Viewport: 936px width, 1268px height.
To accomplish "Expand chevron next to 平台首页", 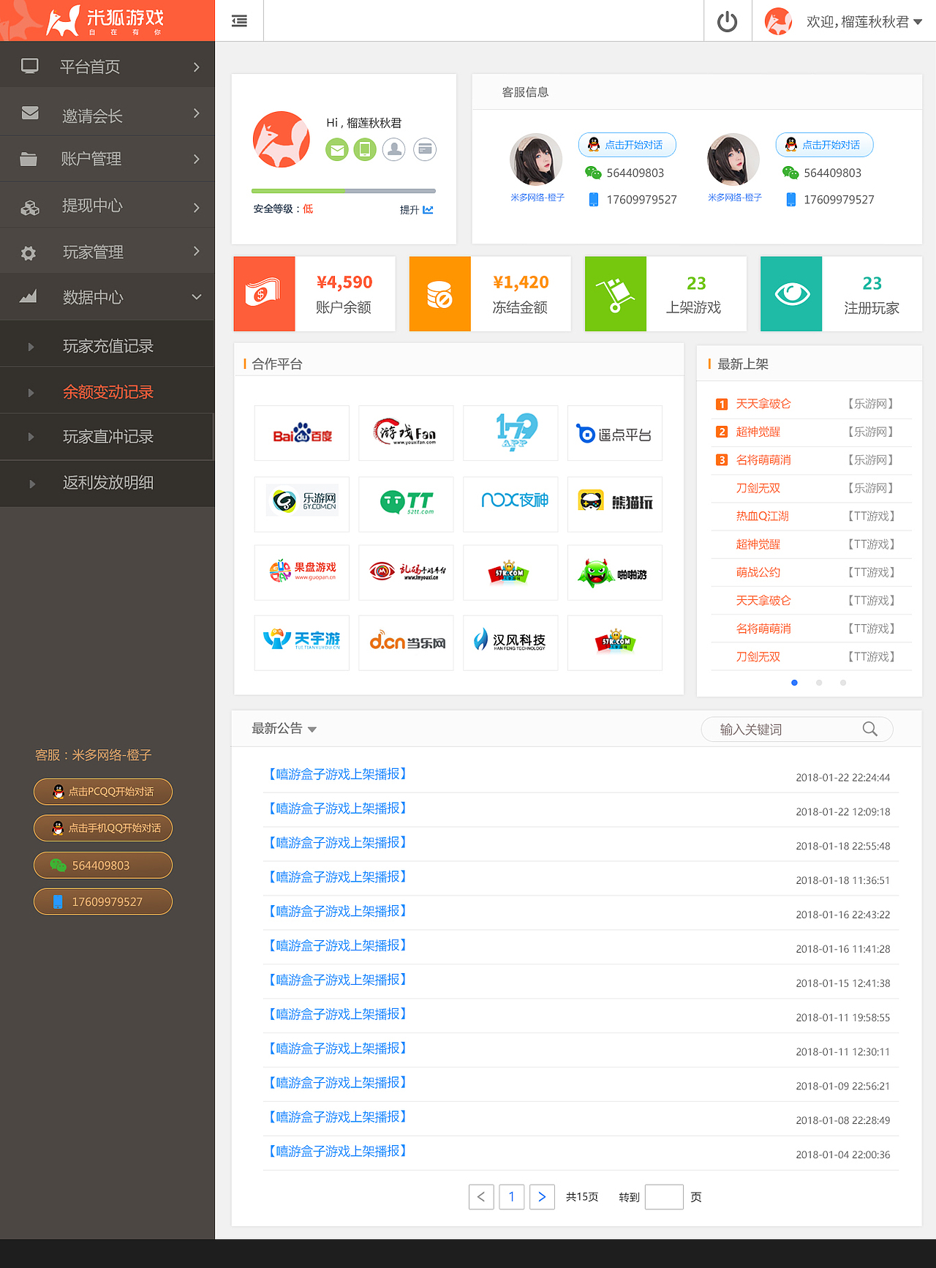I will point(196,67).
